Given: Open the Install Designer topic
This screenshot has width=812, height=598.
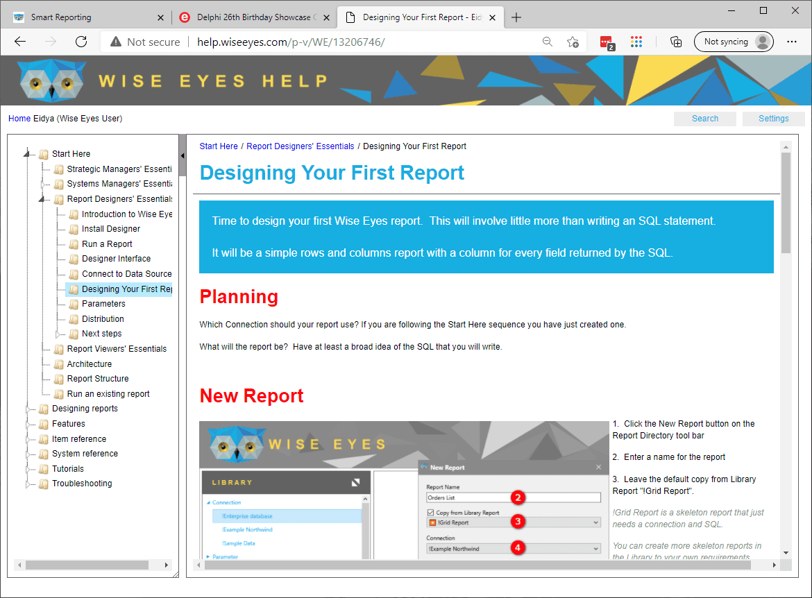Looking at the screenshot, I should click(x=111, y=229).
